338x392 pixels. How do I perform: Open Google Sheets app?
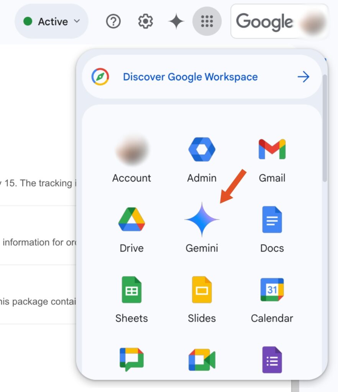131,299
